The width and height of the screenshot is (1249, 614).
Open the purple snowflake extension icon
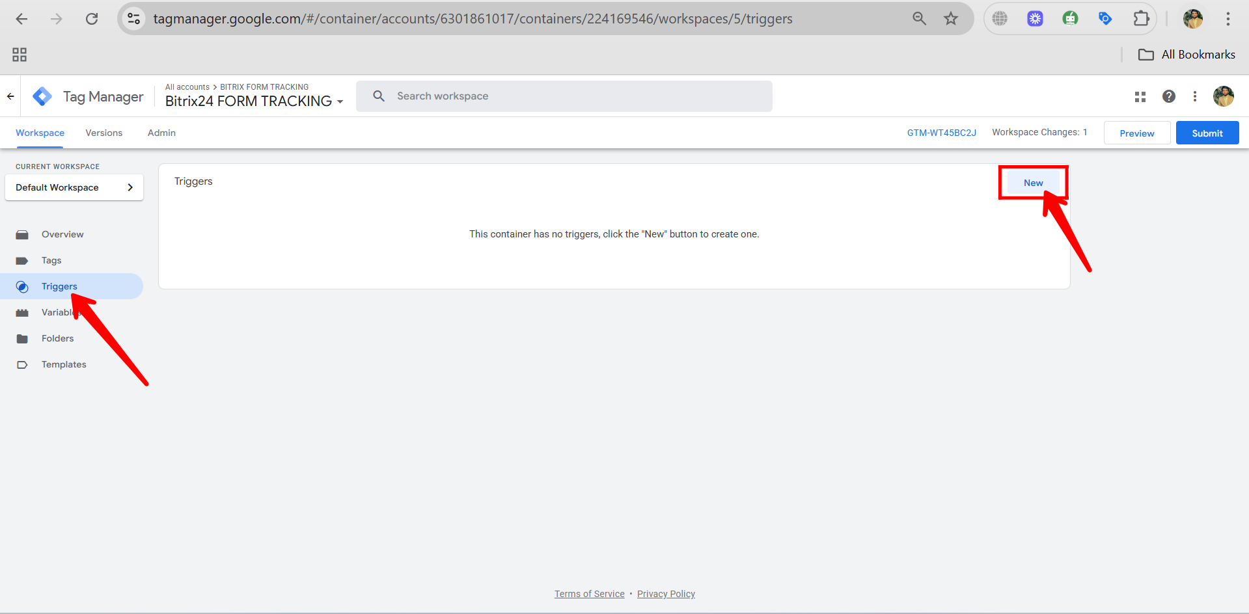(1035, 19)
